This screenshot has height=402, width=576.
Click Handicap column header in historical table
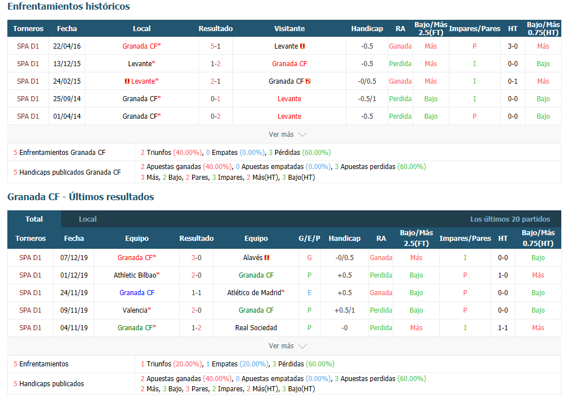[367, 29]
